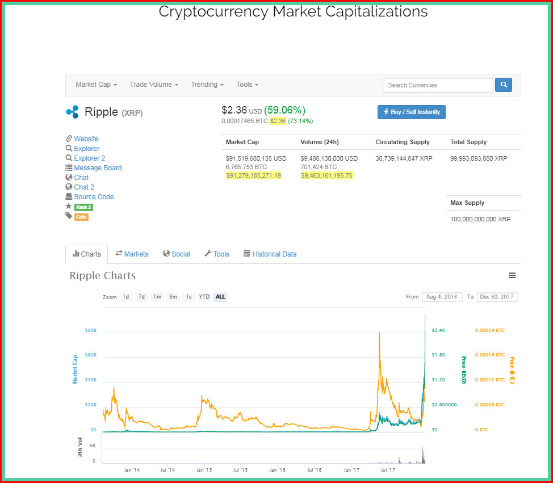Click the $91,519,680,135 USD market cap value

click(256, 158)
